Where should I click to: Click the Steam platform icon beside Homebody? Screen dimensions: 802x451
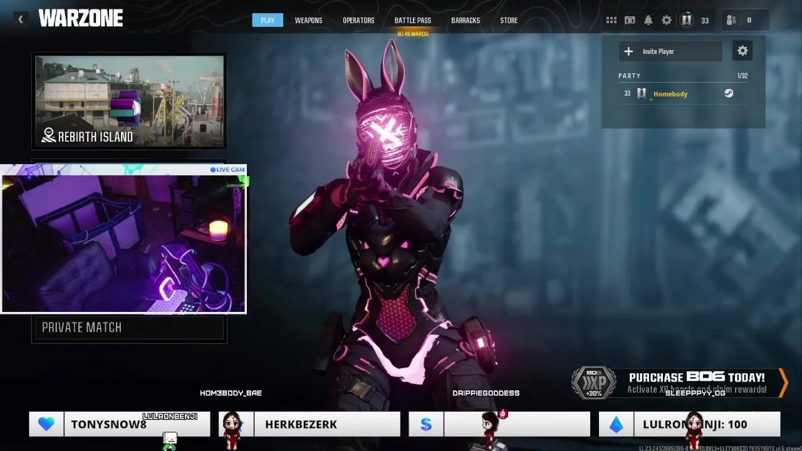(729, 93)
